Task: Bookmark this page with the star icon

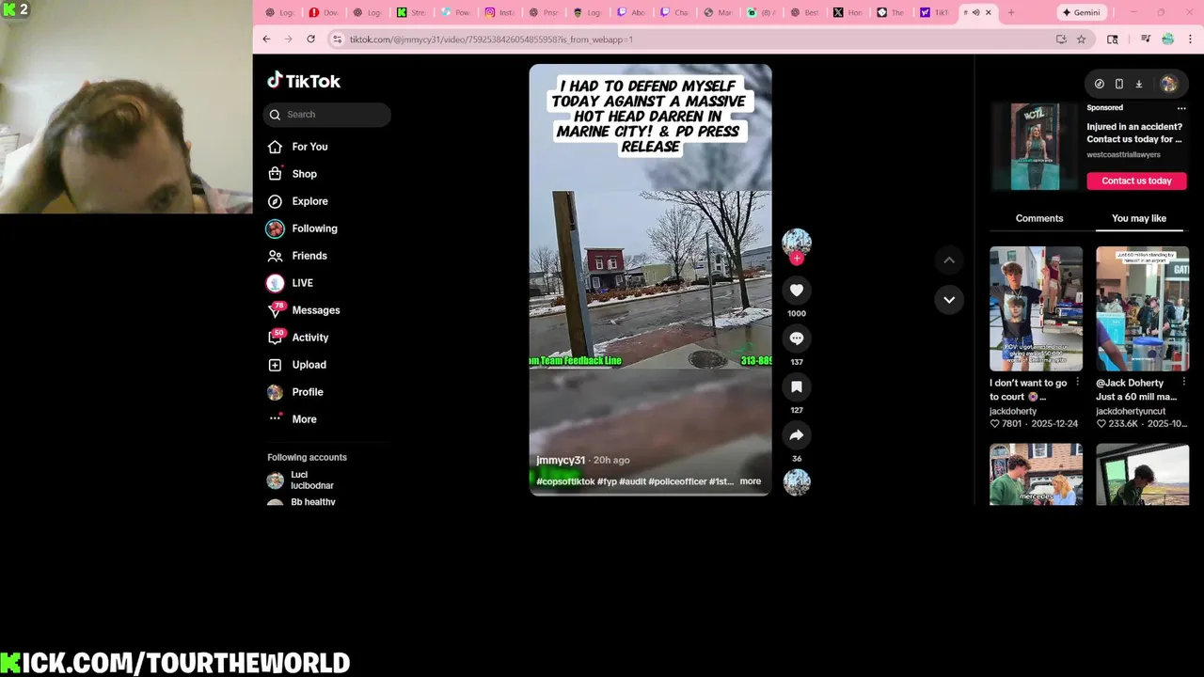Action: click(x=1082, y=39)
